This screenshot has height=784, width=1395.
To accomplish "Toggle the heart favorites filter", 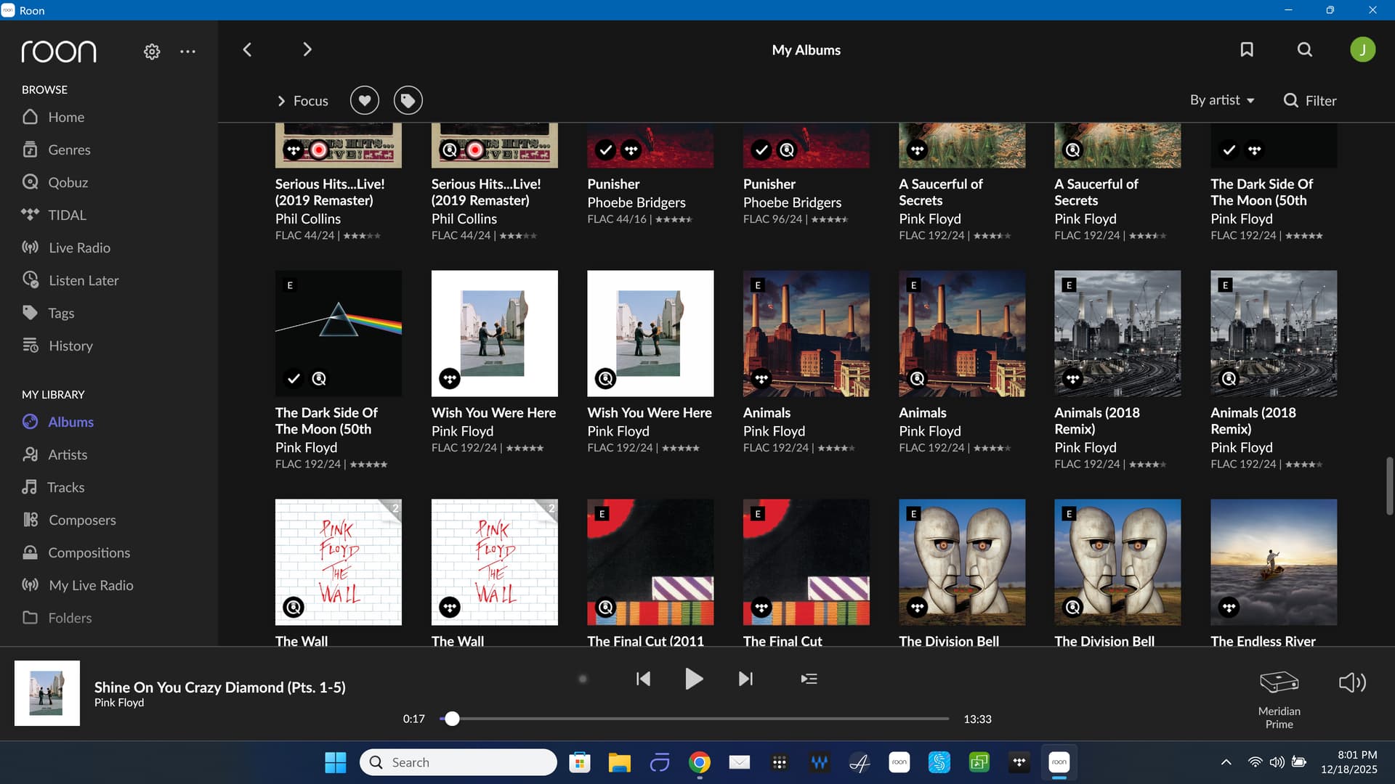I will 365,100.
